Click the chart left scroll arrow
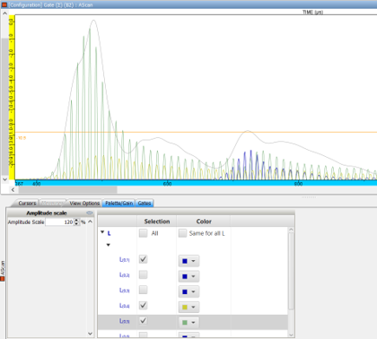 (x=13, y=189)
